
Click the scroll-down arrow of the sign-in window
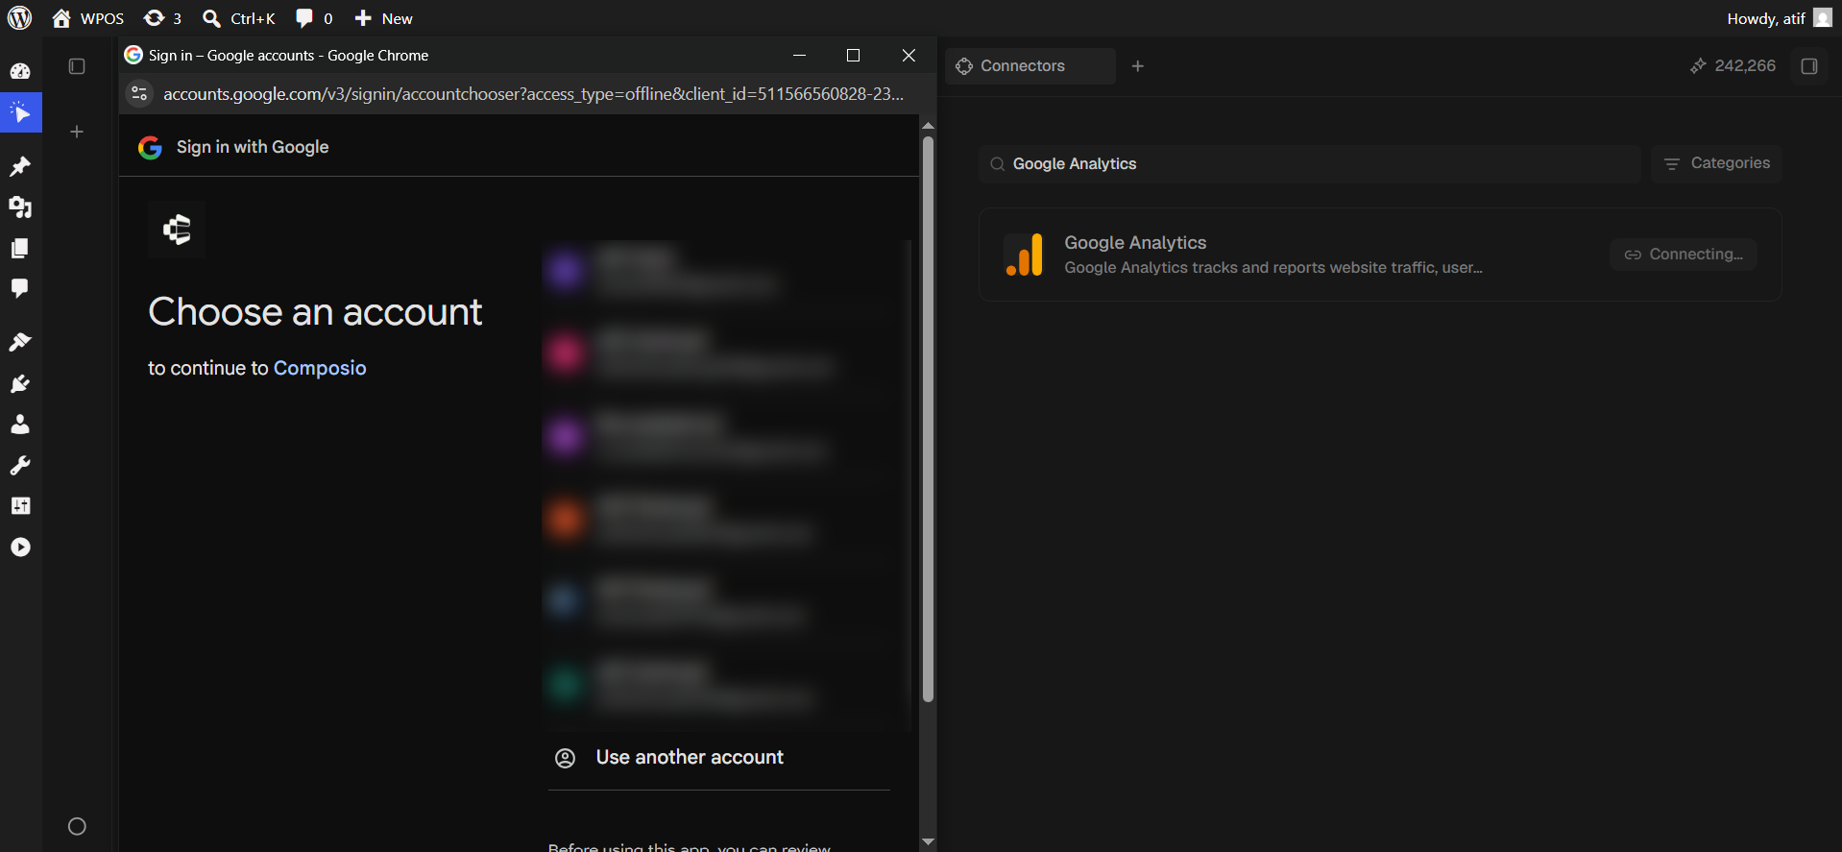point(928,841)
